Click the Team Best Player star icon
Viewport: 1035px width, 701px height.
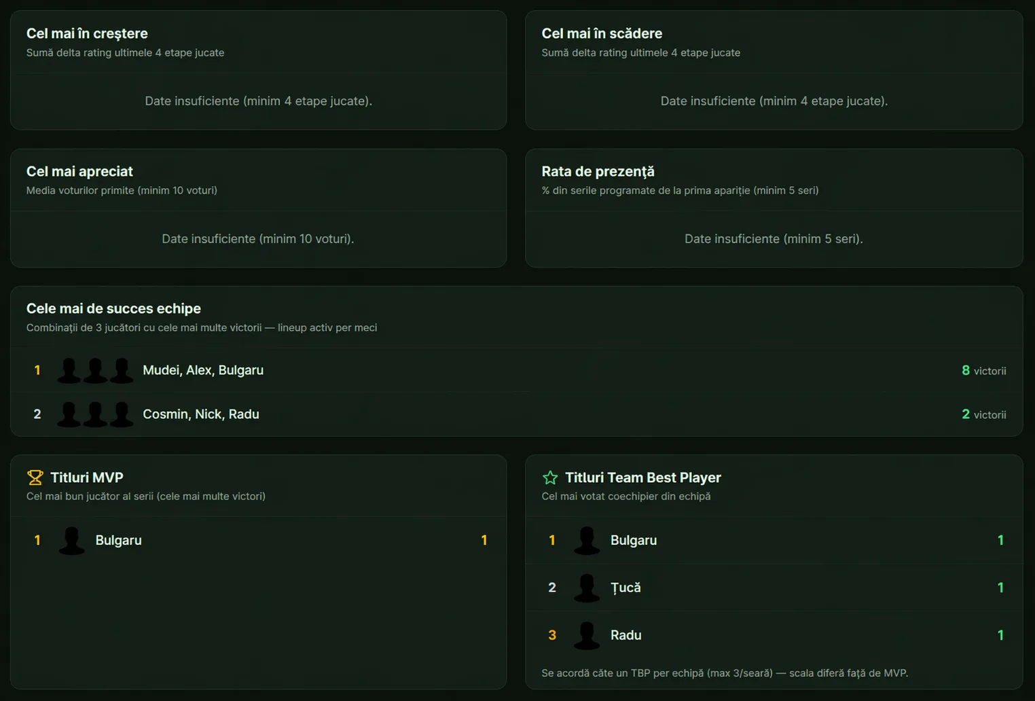550,478
